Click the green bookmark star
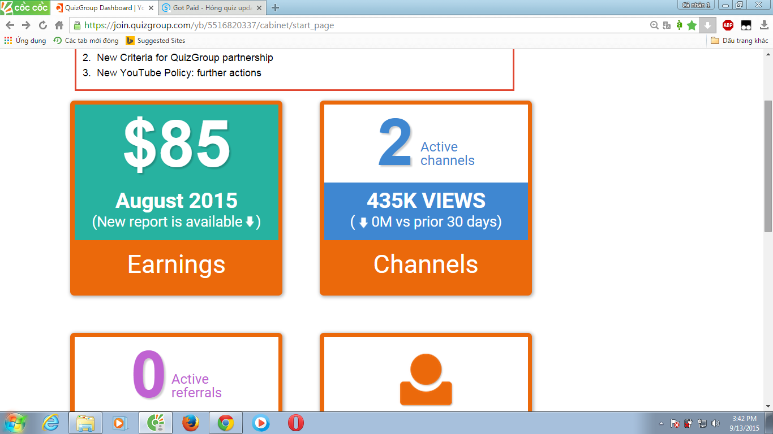The height and width of the screenshot is (434, 773). [x=692, y=25]
